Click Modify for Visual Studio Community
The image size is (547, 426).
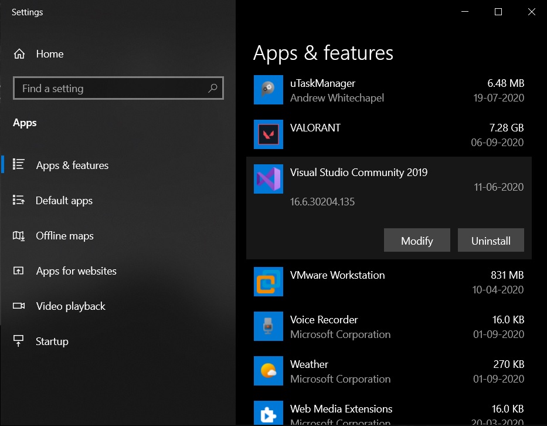(417, 240)
